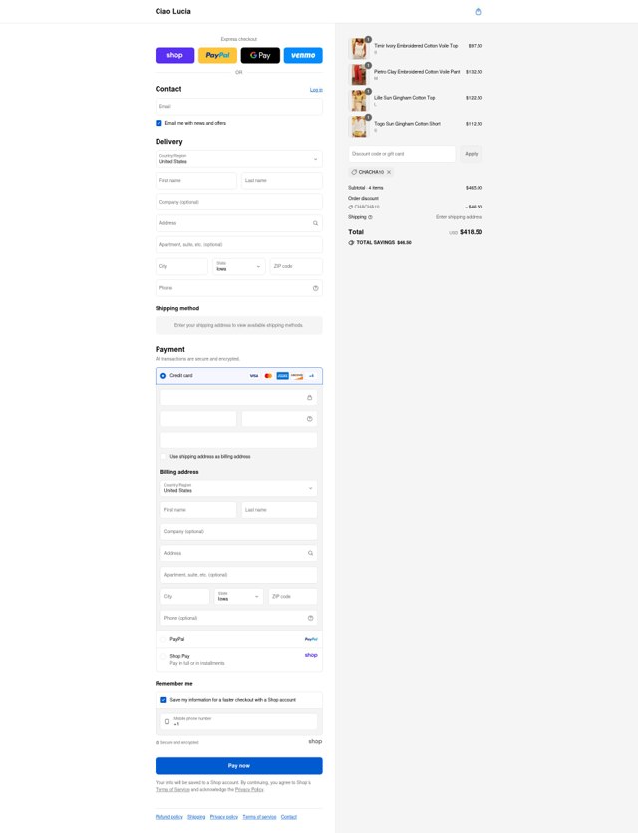Click Timir Ivory Embroidered Top thumbnail
The height and width of the screenshot is (833, 638).
tap(359, 48)
